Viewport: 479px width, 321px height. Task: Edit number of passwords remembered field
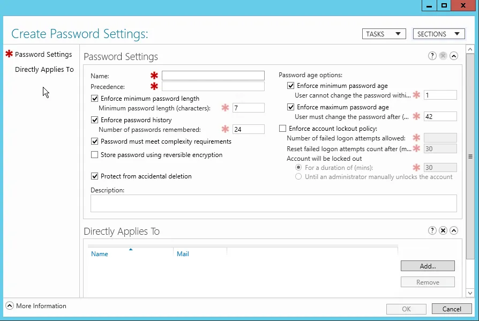pos(249,129)
